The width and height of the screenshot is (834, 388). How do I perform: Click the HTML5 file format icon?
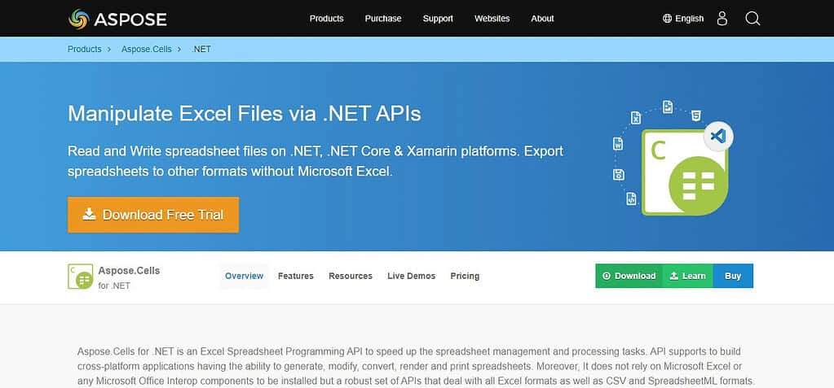695,116
